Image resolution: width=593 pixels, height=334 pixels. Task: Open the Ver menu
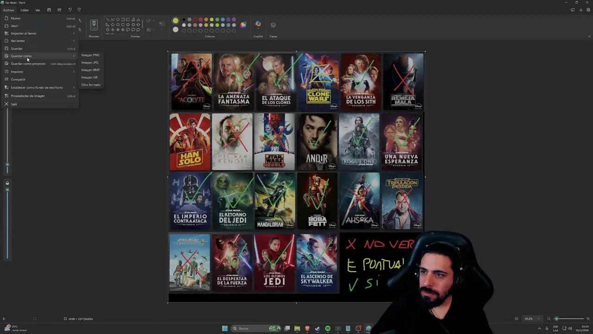[38, 10]
